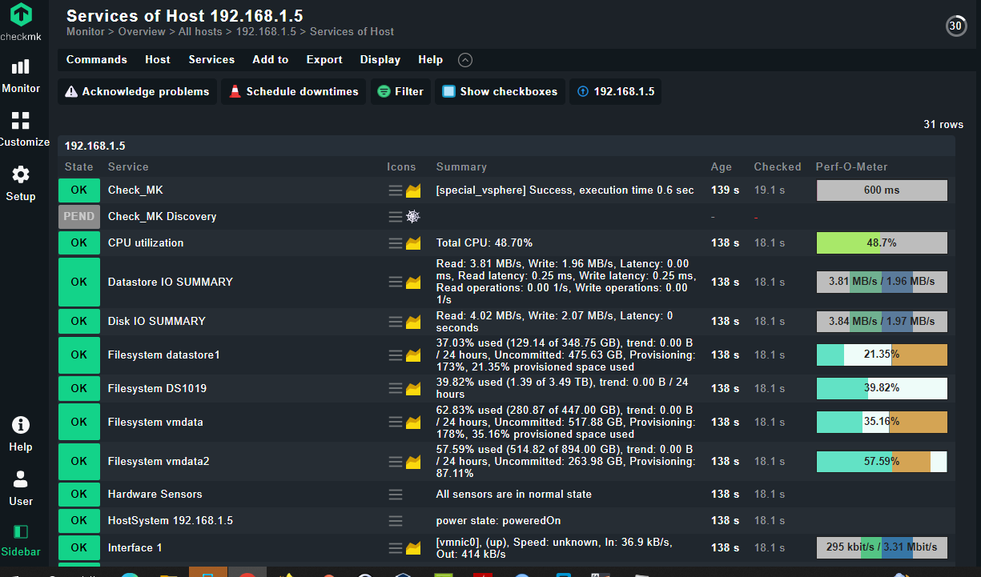Click 'All sensors are in normal state' summary
This screenshot has width=981, height=577.
click(514, 495)
